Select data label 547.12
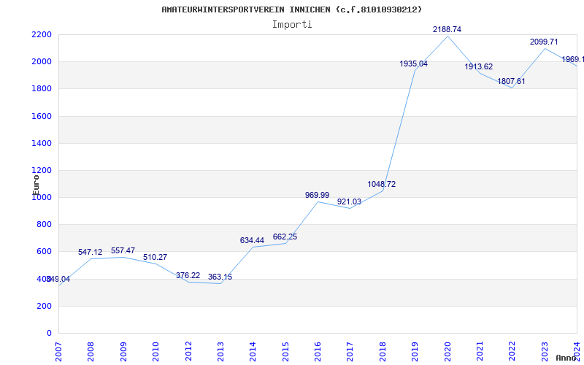Image resolution: width=584 pixels, height=365 pixels. [x=90, y=252]
